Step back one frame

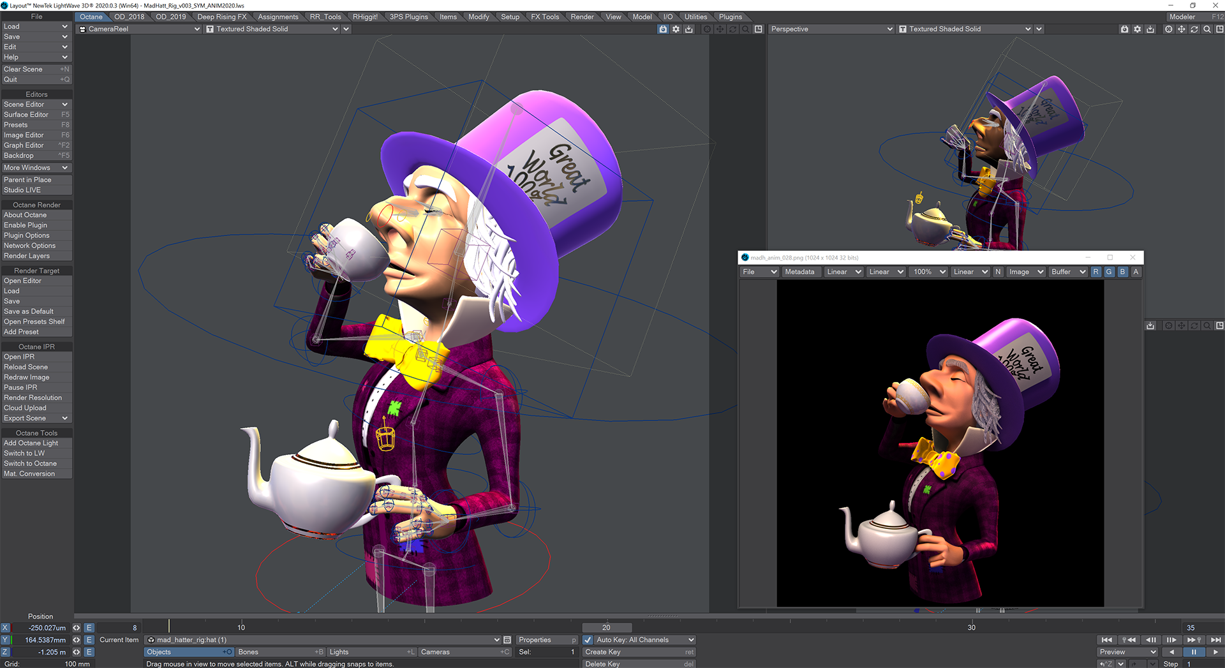click(1150, 640)
